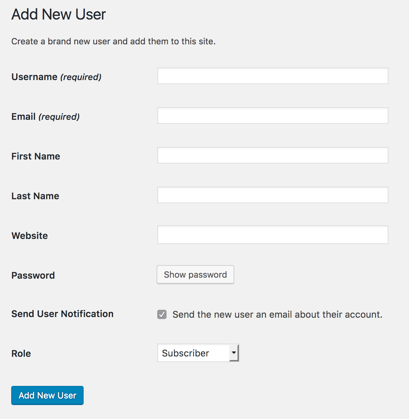Click the 'Website' field label
Viewport: 409px width, 419px height.
click(x=29, y=236)
